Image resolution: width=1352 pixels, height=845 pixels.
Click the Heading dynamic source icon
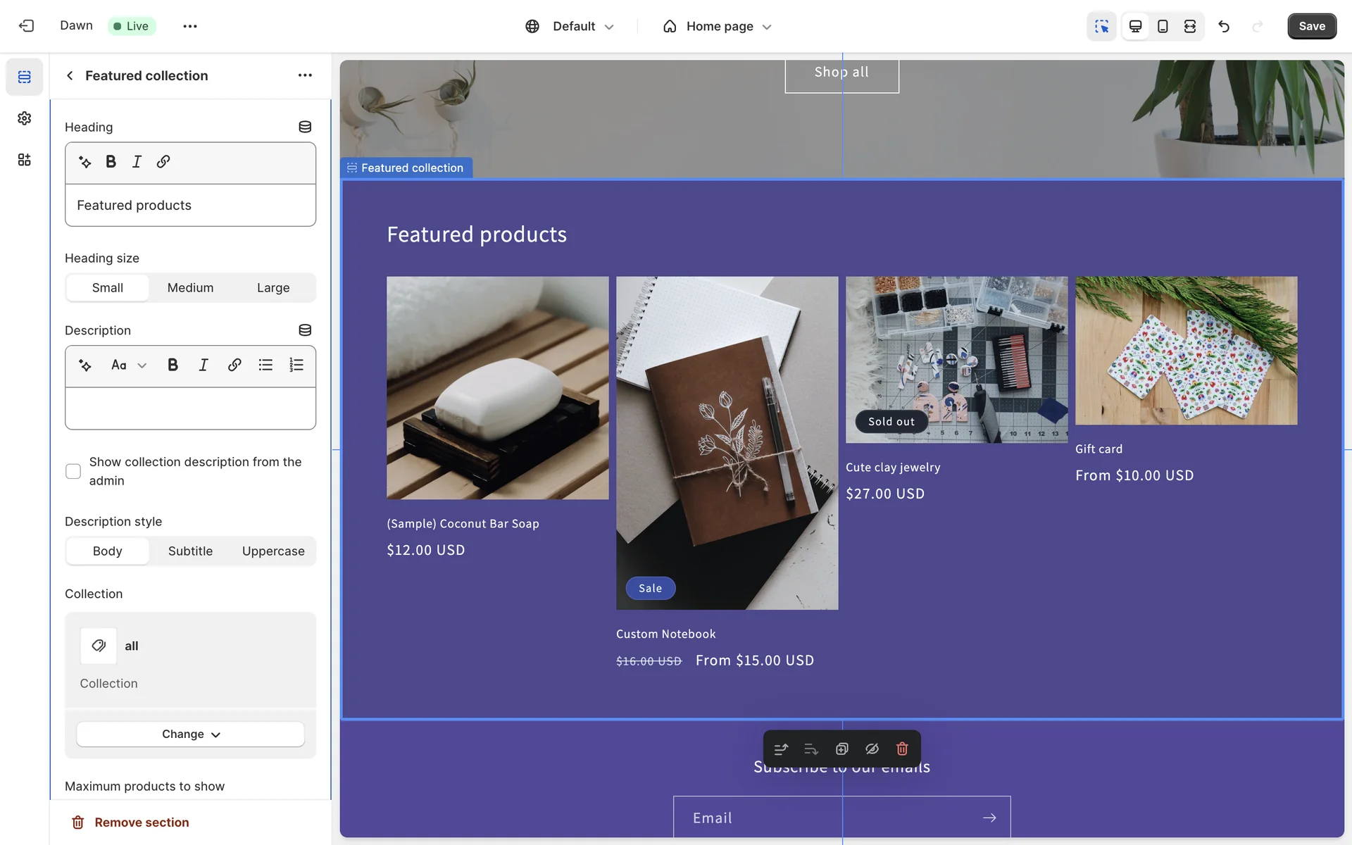(x=305, y=127)
